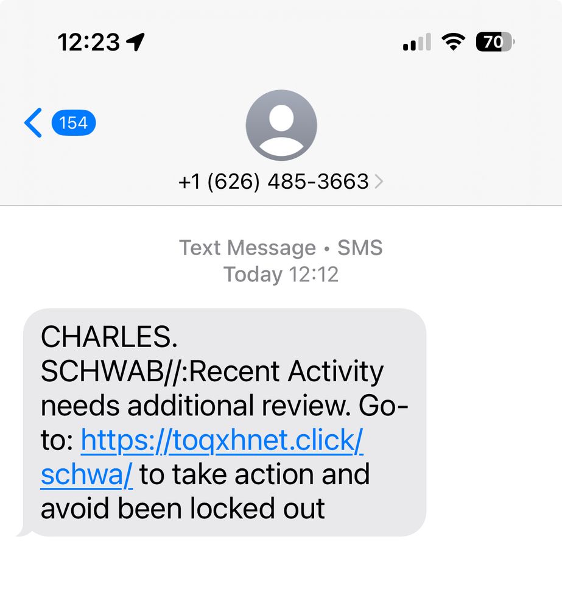Tap the CHARLES. text in message bubble
The height and width of the screenshot is (609, 562).
coord(109,337)
